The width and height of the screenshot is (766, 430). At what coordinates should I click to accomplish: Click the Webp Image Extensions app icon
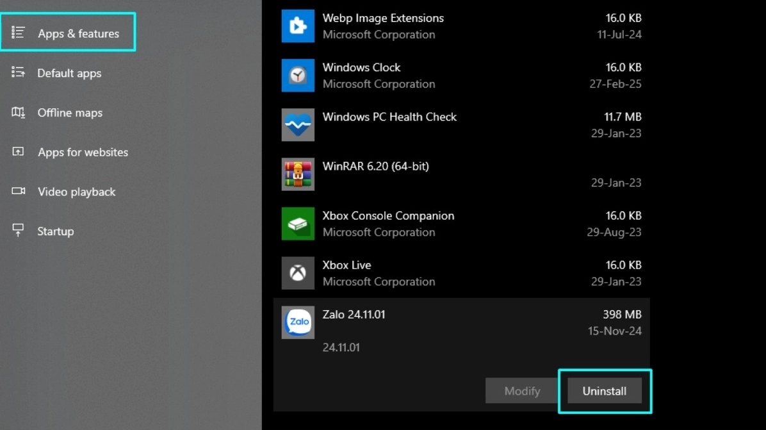point(298,26)
